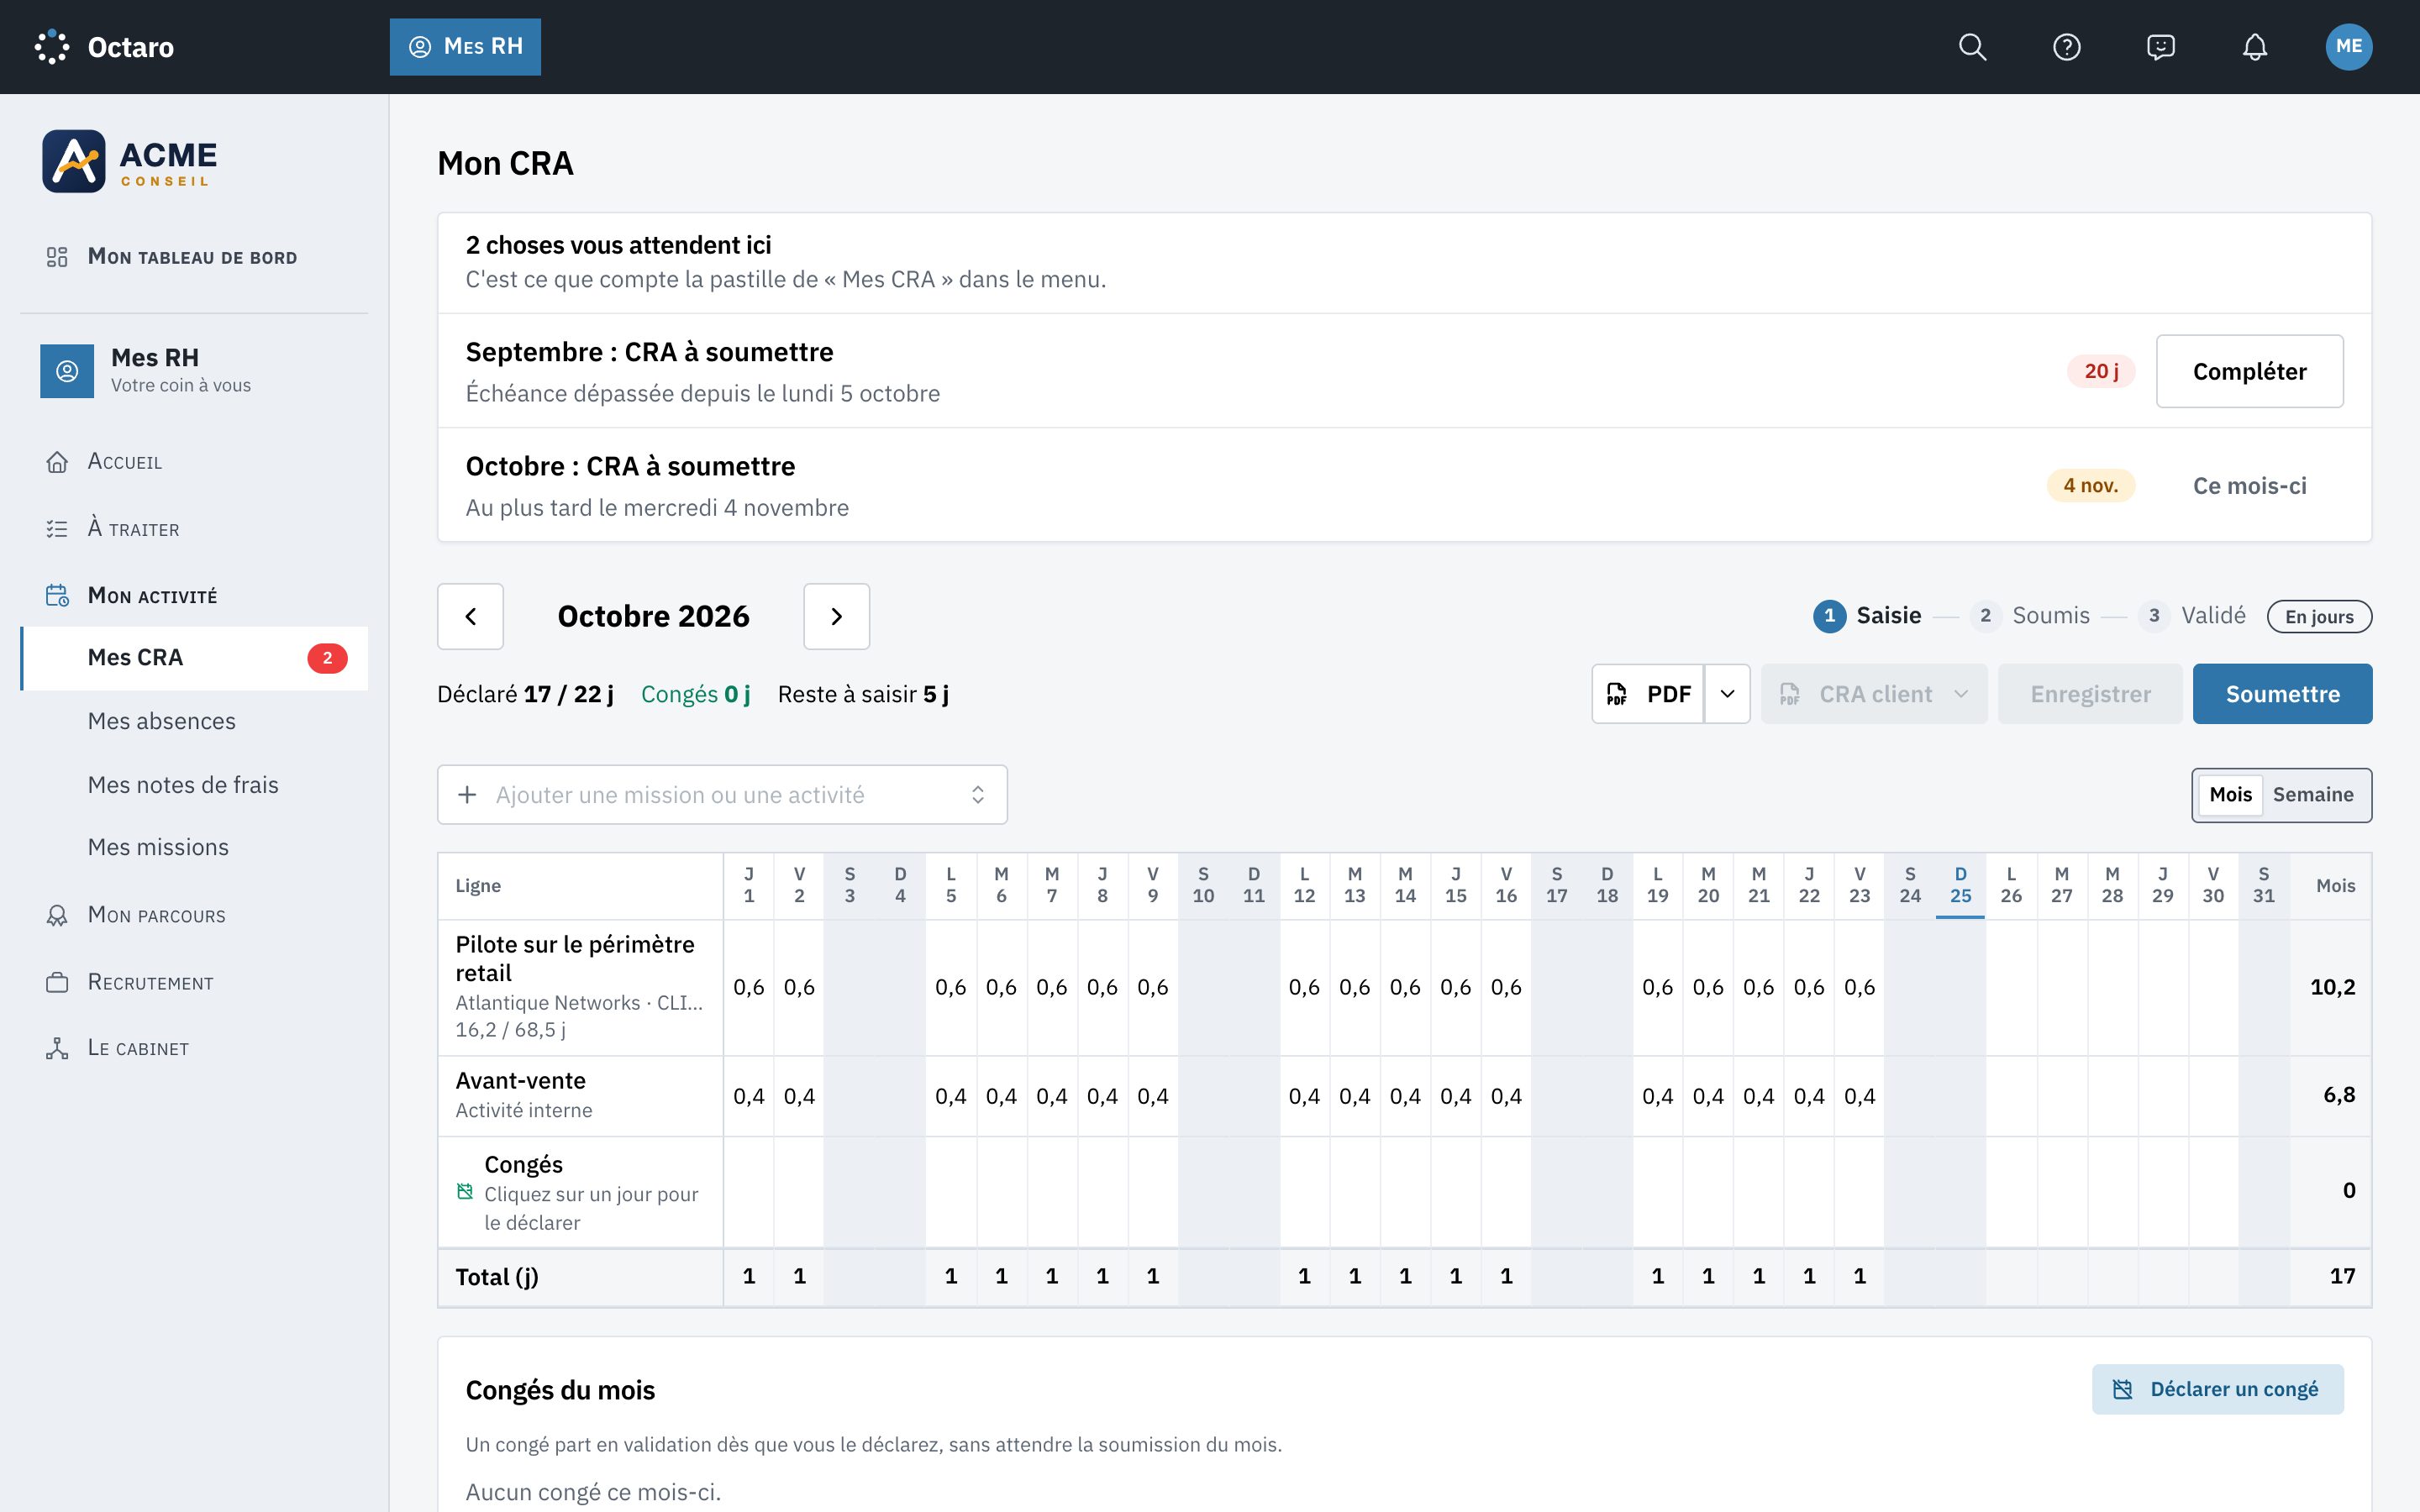Open the feedback chat icon
This screenshot has width=2420, height=1512.
pos(2160,47)
